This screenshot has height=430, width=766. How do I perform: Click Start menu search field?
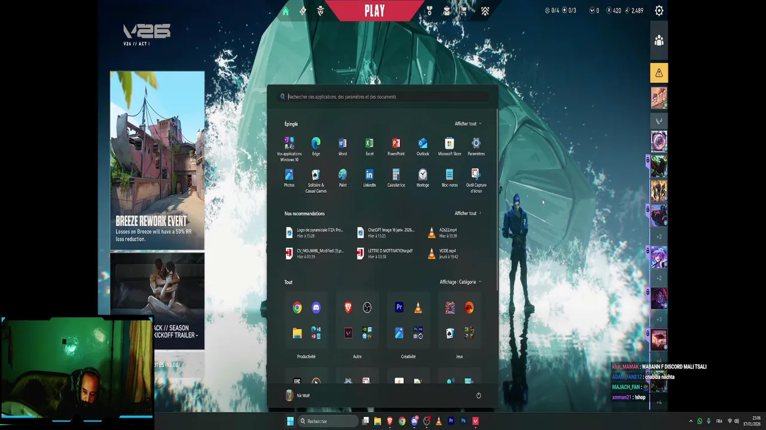pyautogui.click(x=383, y=97)
